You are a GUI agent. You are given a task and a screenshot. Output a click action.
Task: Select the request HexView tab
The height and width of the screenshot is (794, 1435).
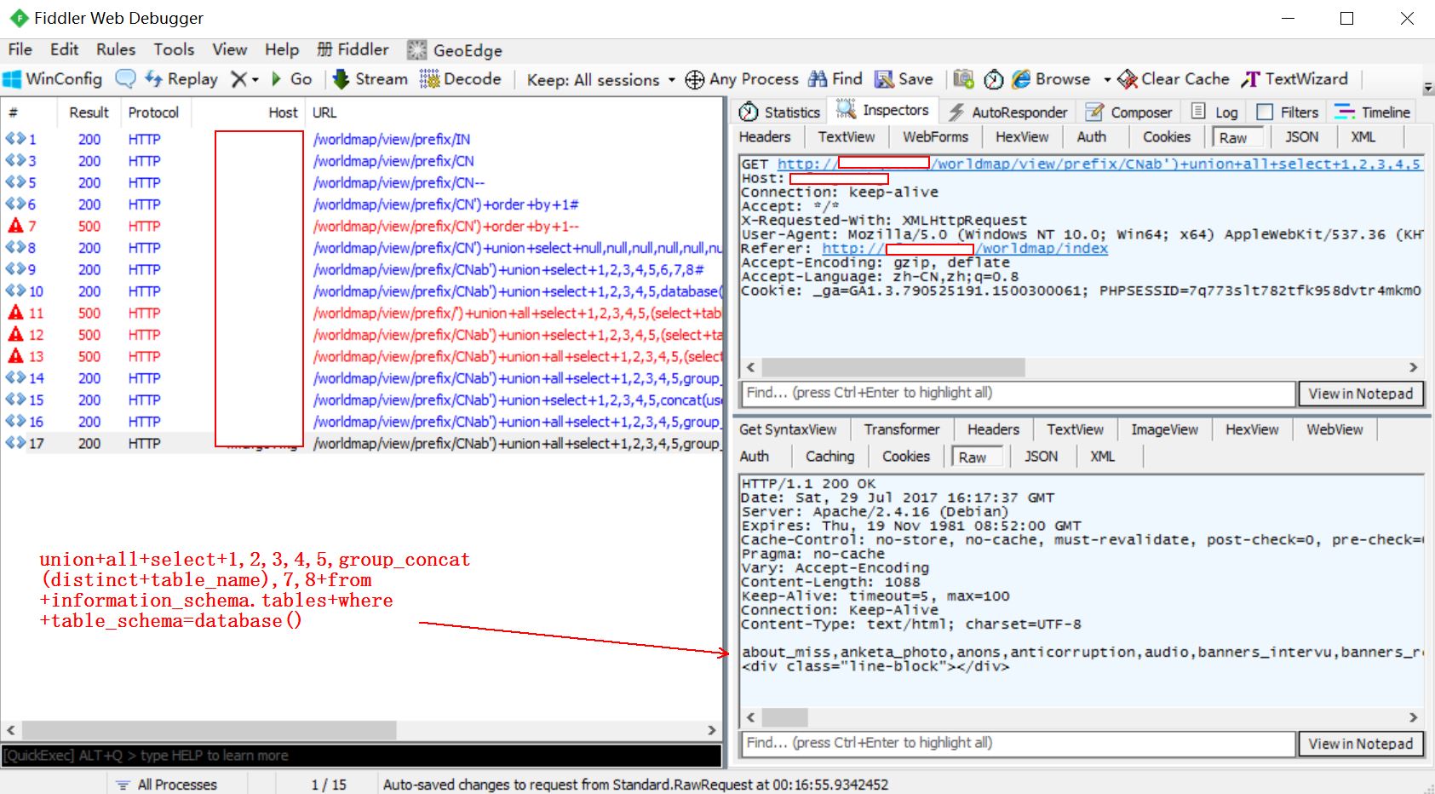coord(1022,137)
